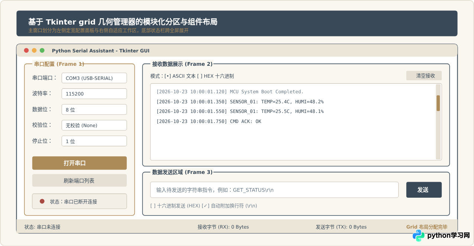Click the 波特率： label
The height and width of the screenshot is (246, 474).
42,93
